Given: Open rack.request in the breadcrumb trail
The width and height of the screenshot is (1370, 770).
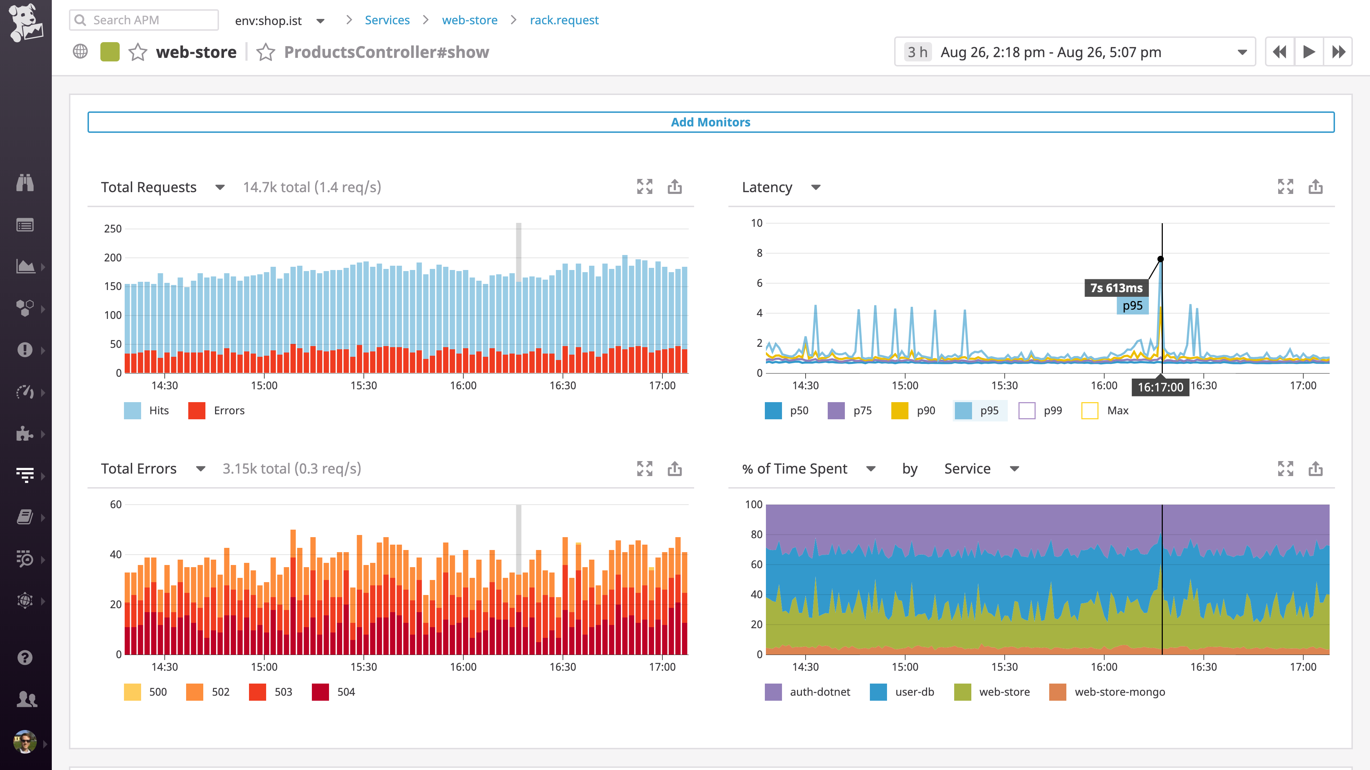Looking at the screenshot, I should coord(564,20).
